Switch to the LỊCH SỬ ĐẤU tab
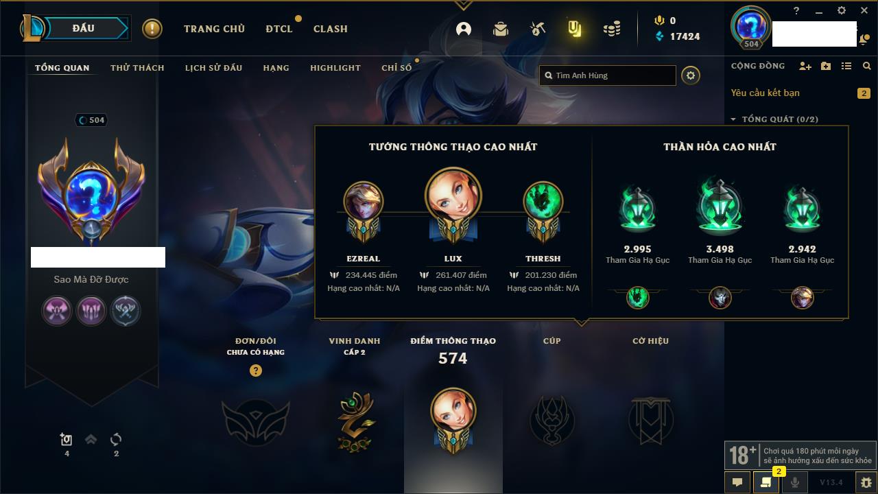878x494 pixels. tap(214, 68)
